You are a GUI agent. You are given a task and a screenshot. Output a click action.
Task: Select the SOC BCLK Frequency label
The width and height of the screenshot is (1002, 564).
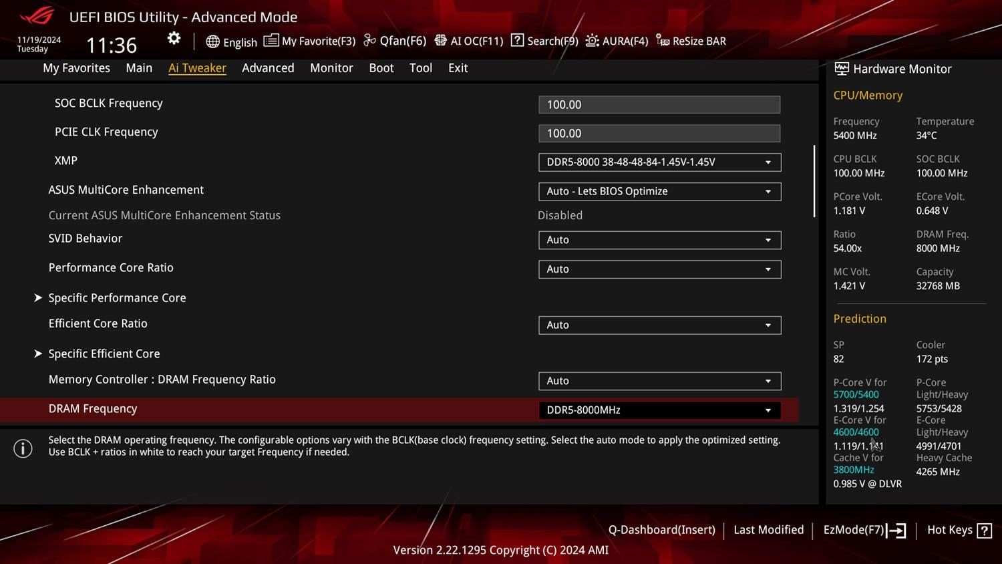[x=108, y=104]
